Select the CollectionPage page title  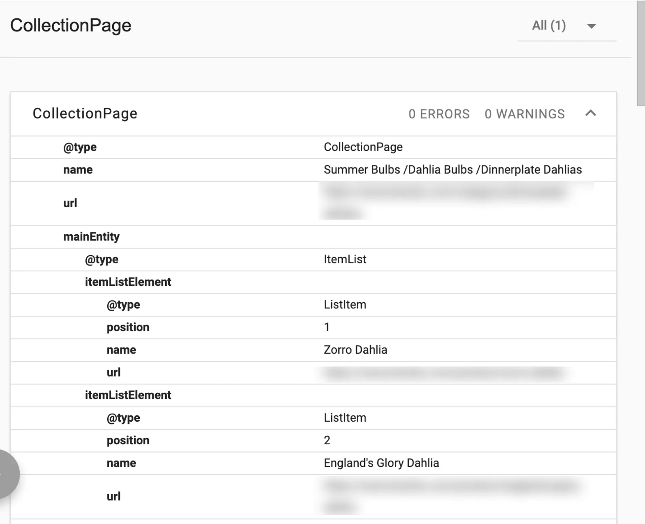point(71,25)
